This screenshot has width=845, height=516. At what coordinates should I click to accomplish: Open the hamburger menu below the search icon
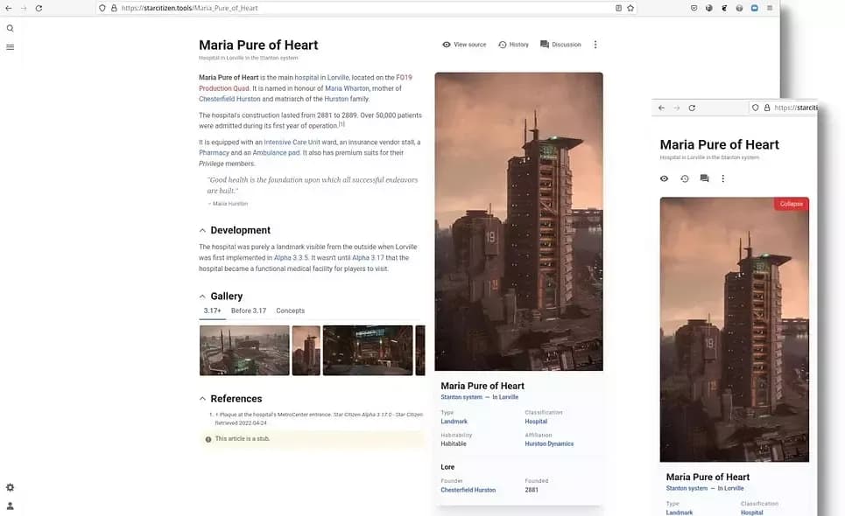point(10,47)
